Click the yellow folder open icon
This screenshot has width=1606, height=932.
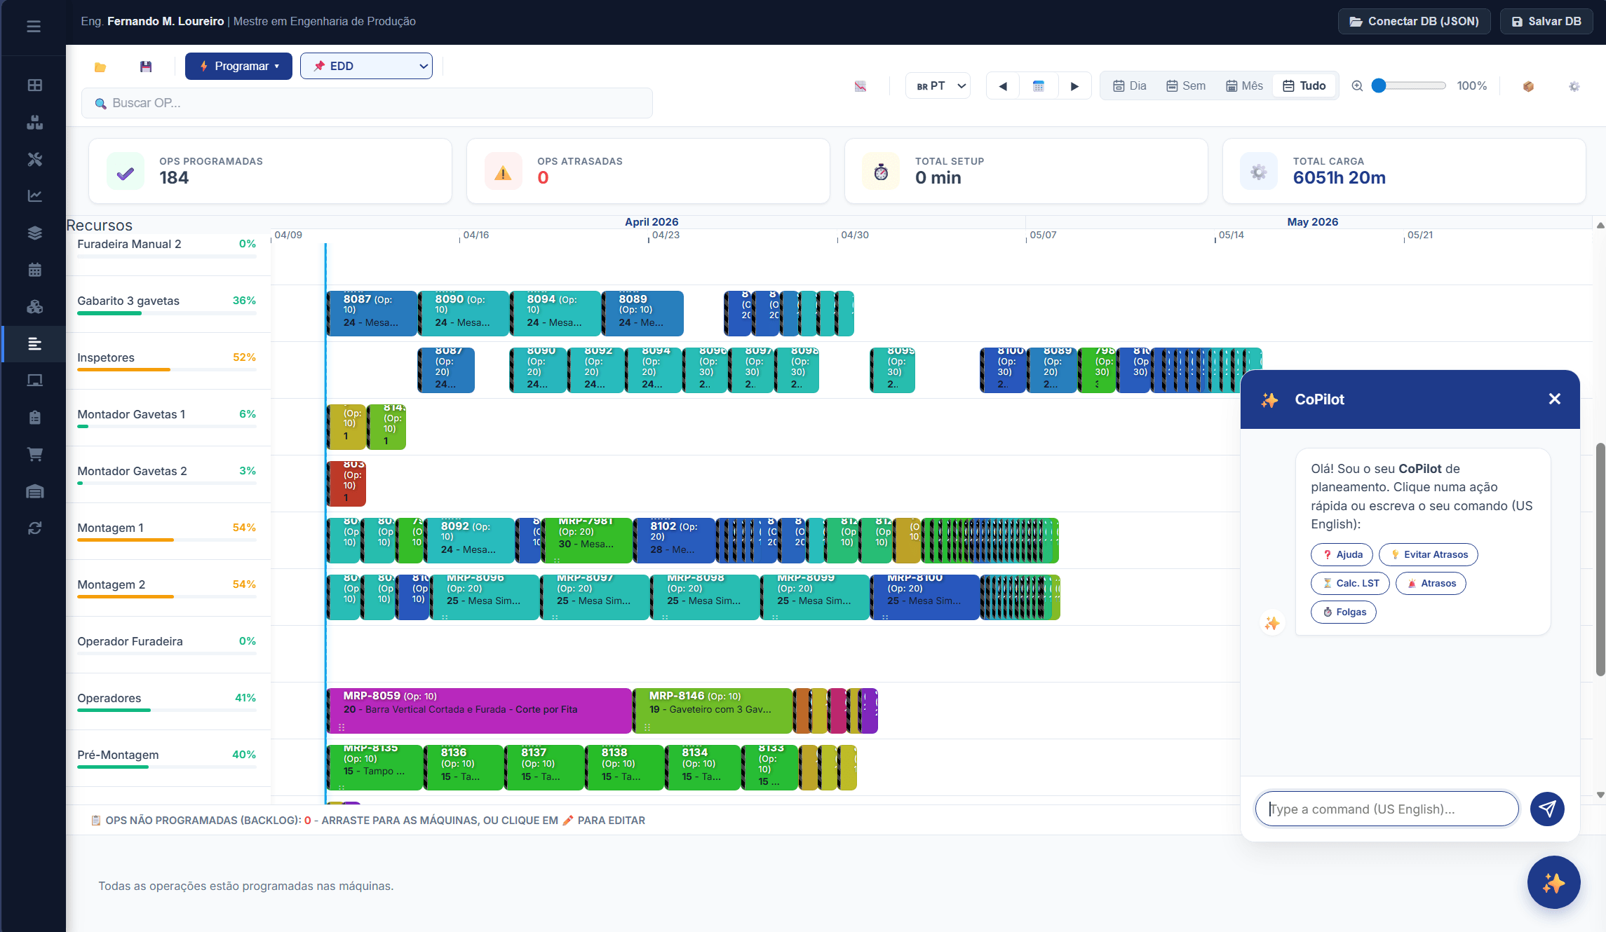(100, 67)
